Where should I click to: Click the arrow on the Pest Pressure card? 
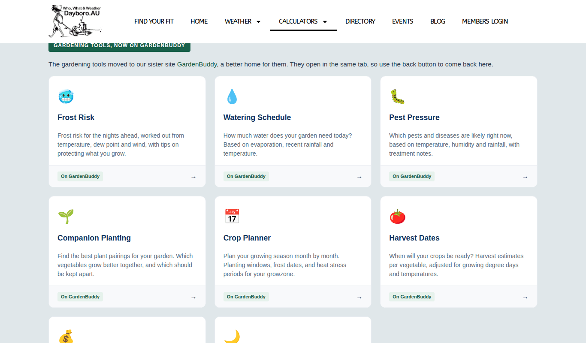(x=525, y=177)
